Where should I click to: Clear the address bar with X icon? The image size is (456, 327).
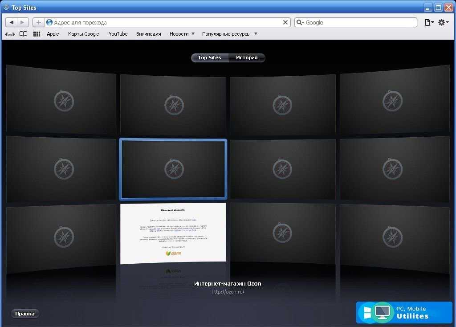[x=285, y=22]
